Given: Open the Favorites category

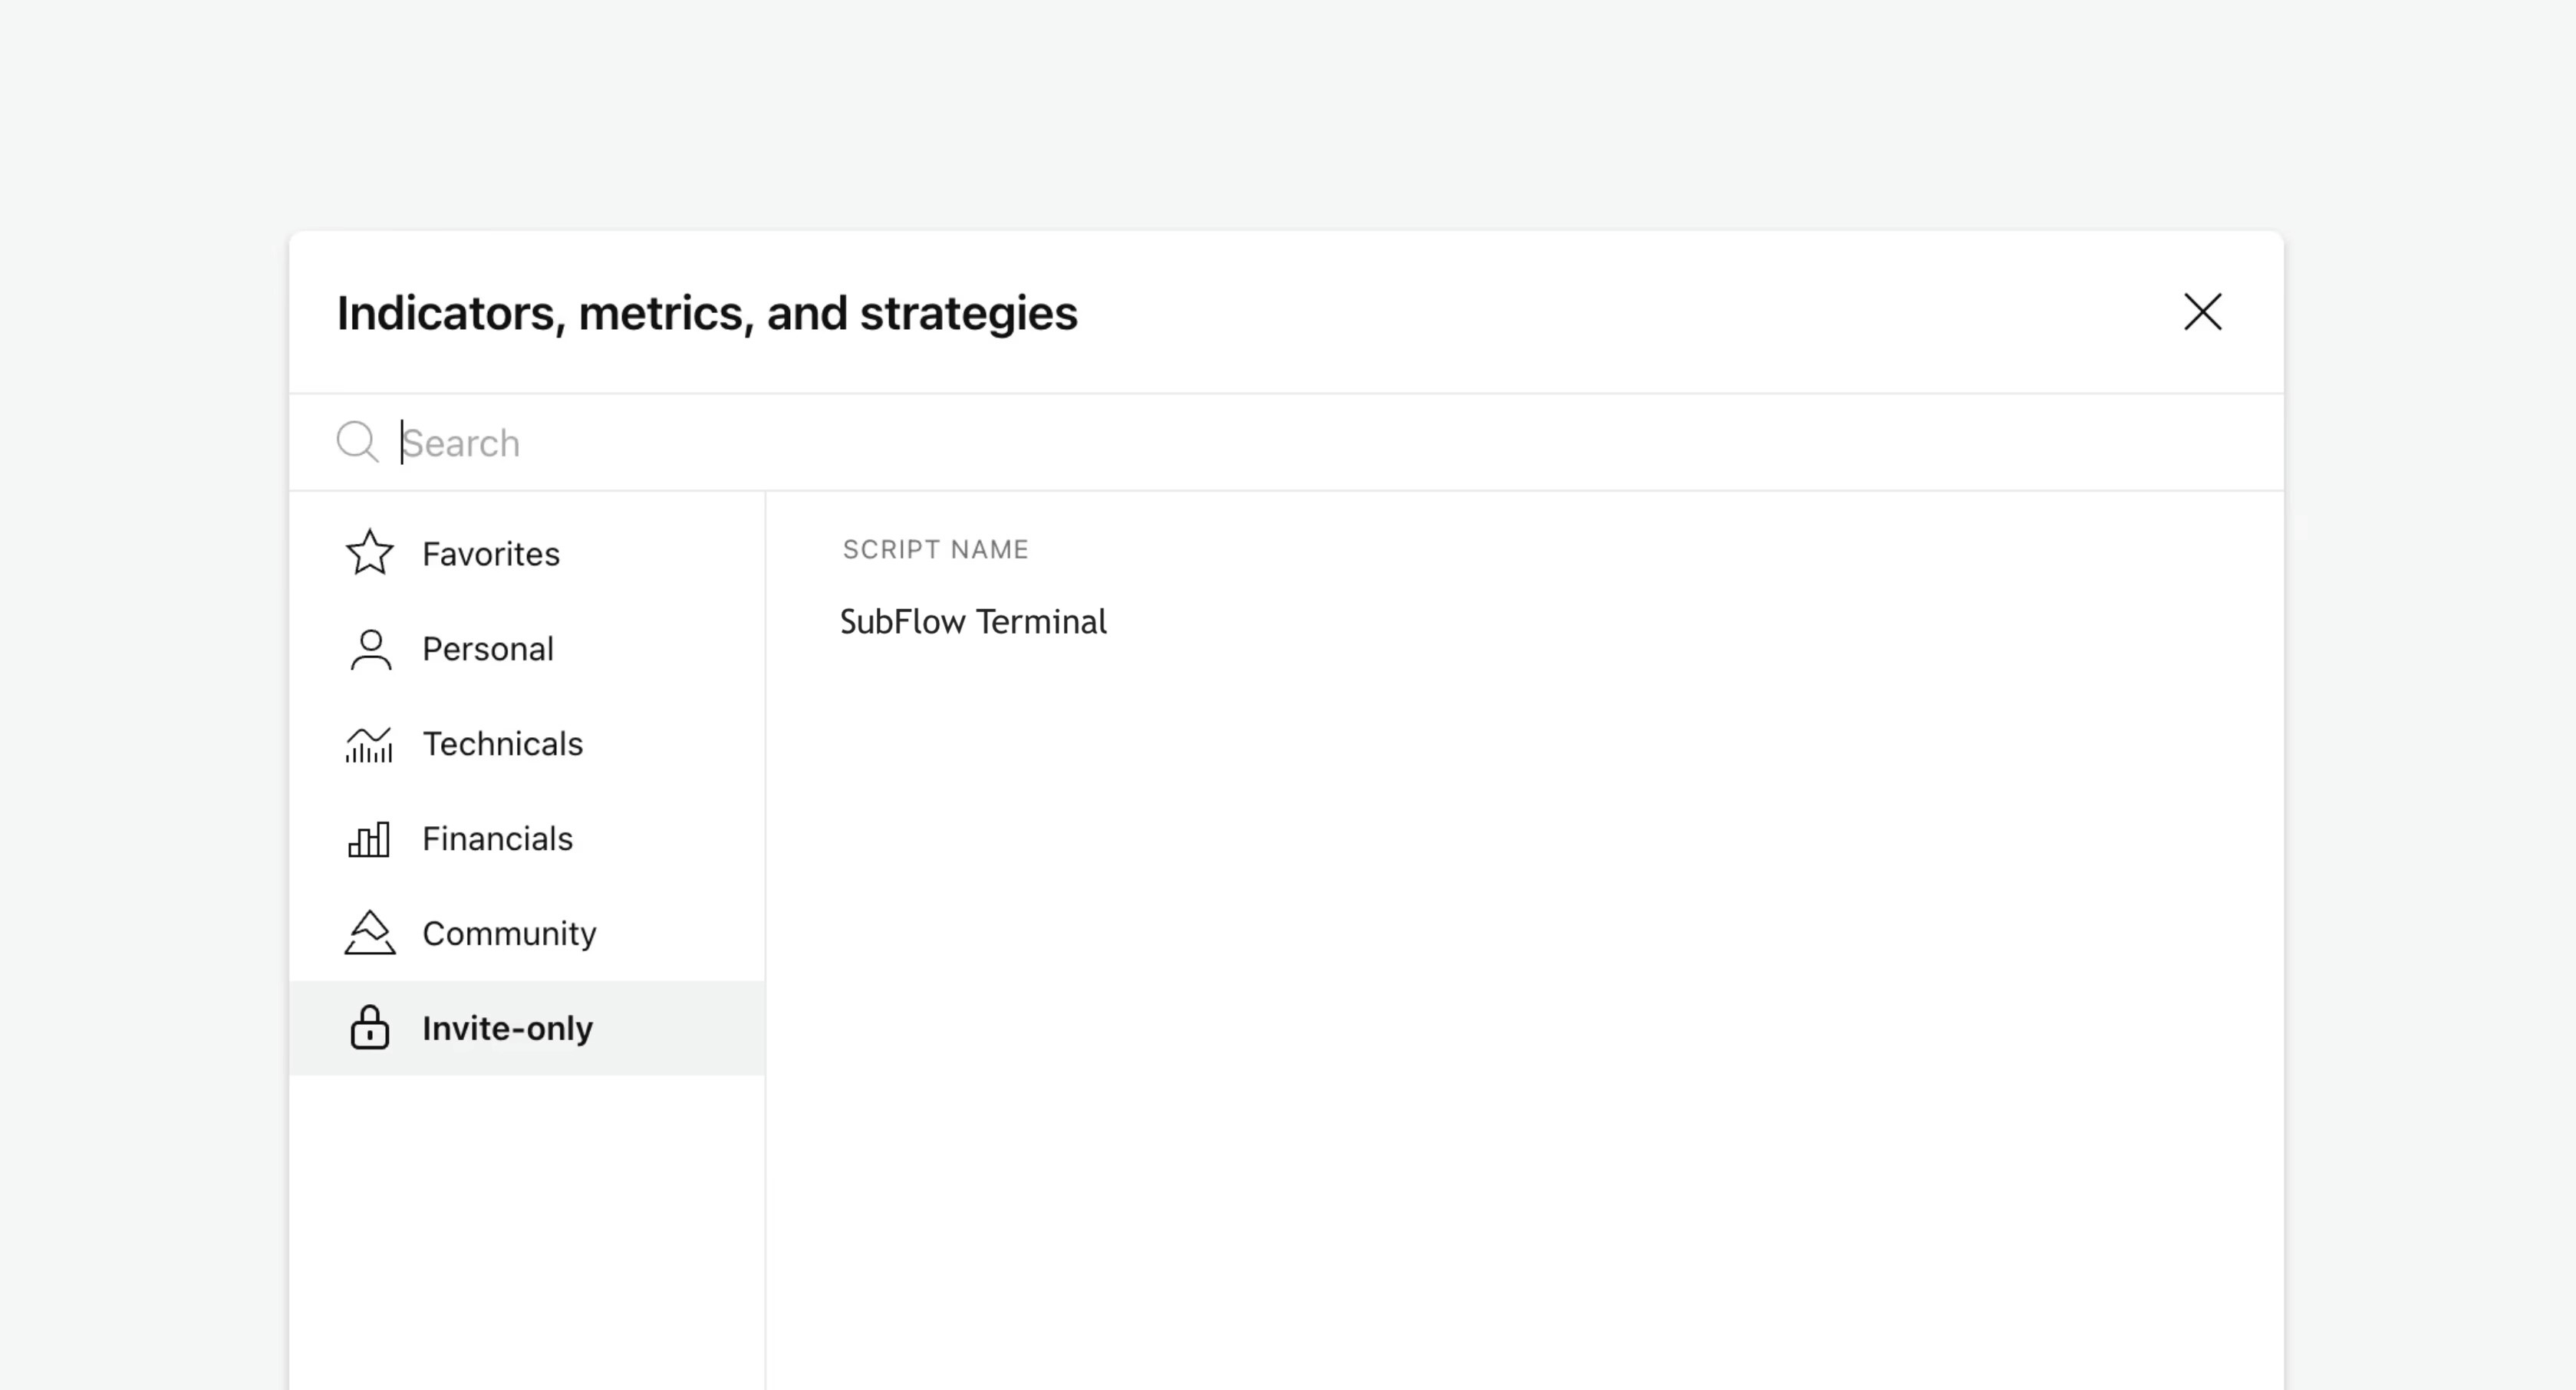Looking at the screenshot, I should [490, 553].
